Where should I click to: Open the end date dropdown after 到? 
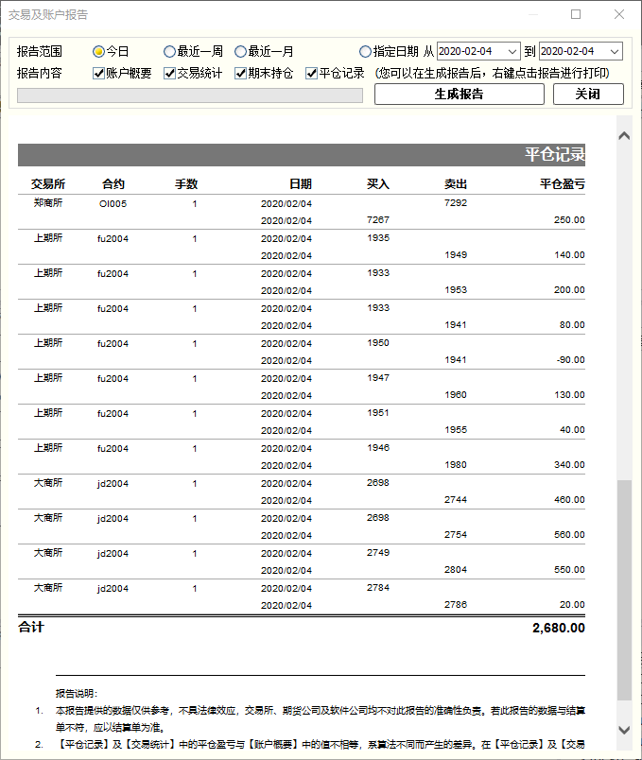[x=615, y=51]
